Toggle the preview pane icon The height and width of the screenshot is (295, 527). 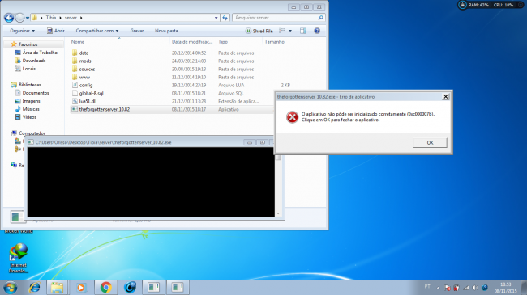pos(303,31)
